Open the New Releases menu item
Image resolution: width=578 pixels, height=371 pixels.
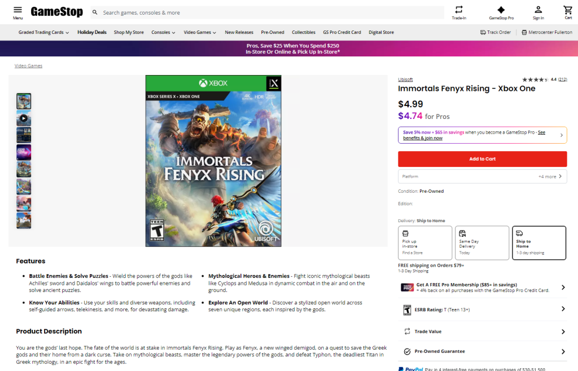click(239, 32)
